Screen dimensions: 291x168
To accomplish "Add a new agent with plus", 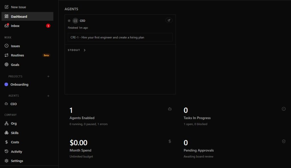I will coord(48,96).
